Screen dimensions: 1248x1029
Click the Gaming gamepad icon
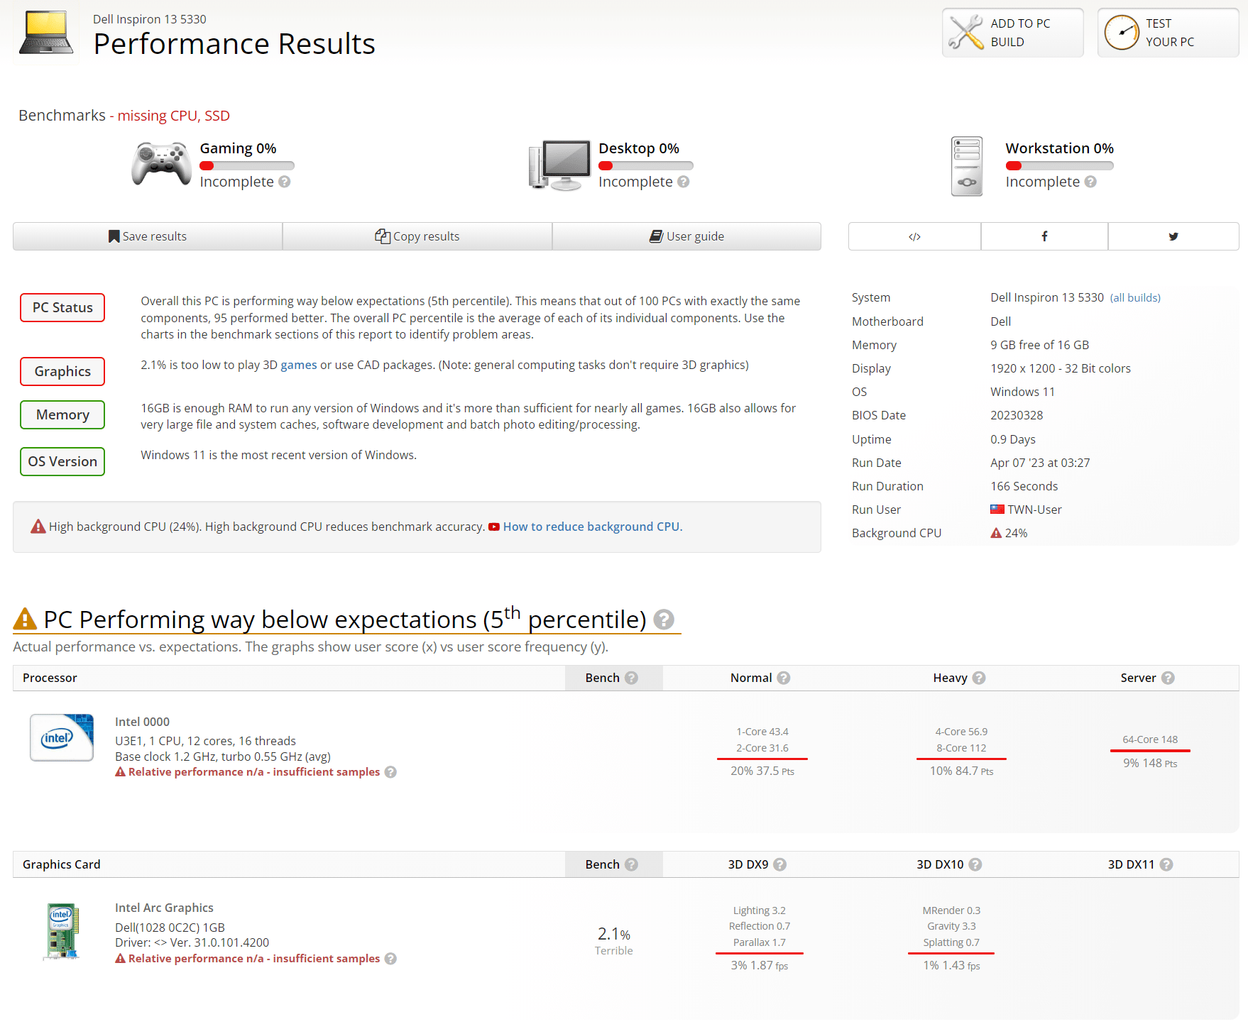(x=162, y=163)
